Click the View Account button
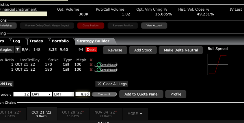 click(x=154, y=26)
